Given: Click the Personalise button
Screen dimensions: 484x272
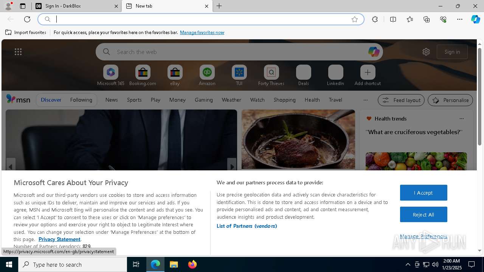Looking at the screenshot, I should pos(450,100).
